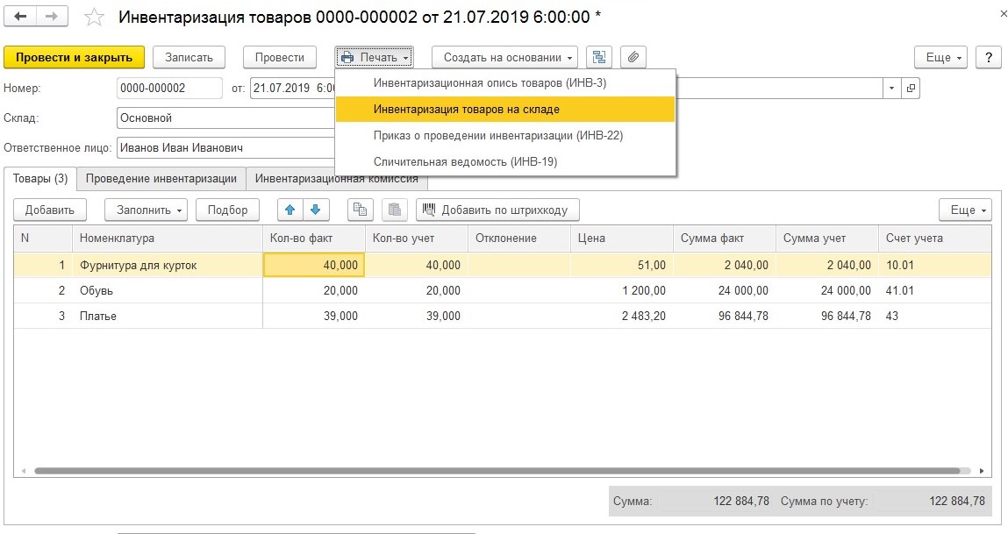The height and width of the screenshot is (534, 1008).
Task: Click the Записать button
Action: (189, 57)
